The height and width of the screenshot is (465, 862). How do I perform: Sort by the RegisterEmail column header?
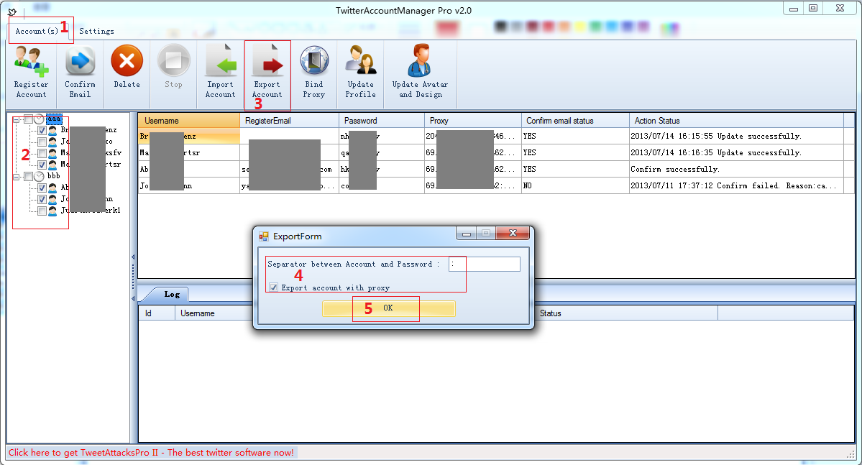(290, 120)
